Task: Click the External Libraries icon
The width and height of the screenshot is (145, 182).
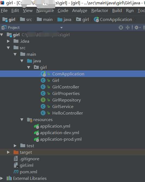Action: pyautogui.click(x=9, y=178)
